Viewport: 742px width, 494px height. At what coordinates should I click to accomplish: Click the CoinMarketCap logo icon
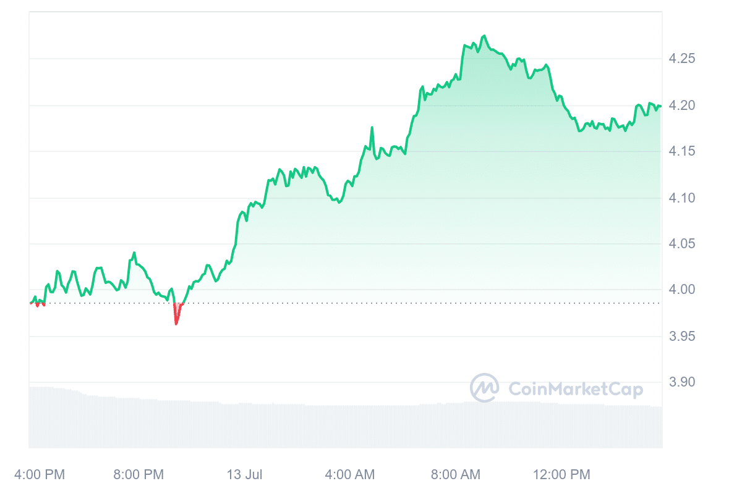pos(485,388)
